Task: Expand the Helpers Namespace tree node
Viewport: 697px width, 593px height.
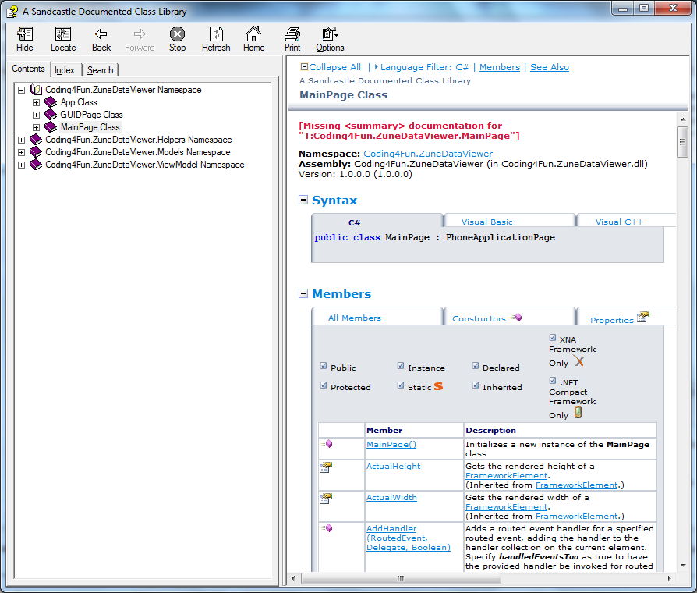Action: [21, 140]
